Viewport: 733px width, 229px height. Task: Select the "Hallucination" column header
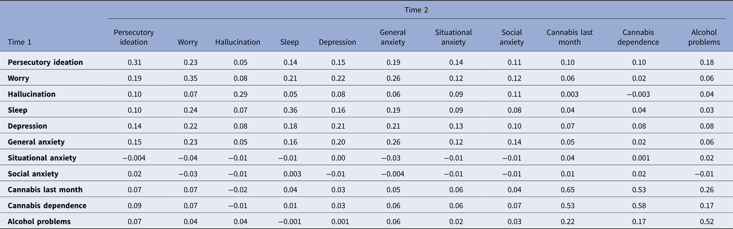(x=238, y=42)
